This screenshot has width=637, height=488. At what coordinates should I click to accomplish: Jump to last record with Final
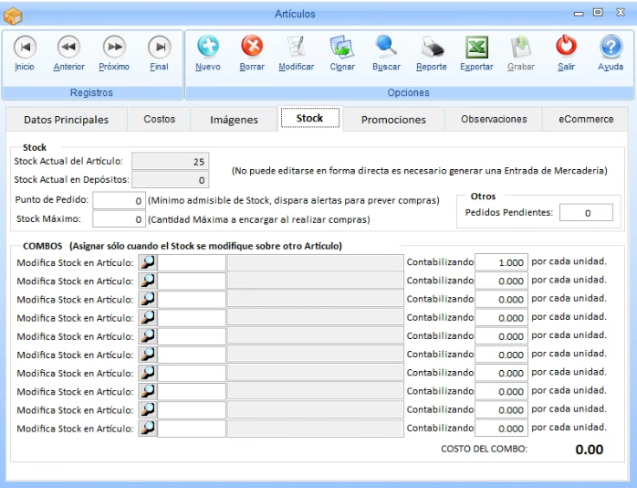click(159, 53)
